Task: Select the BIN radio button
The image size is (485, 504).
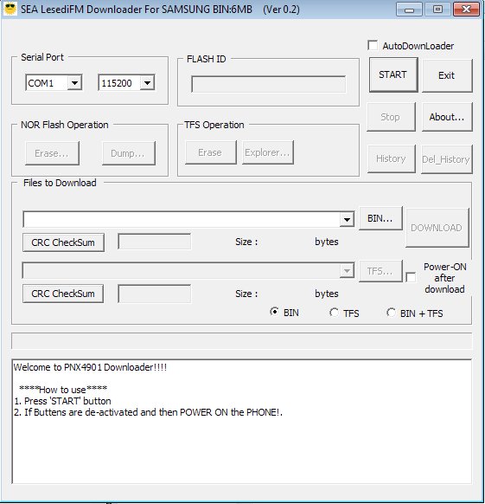Action: point(274,312)
